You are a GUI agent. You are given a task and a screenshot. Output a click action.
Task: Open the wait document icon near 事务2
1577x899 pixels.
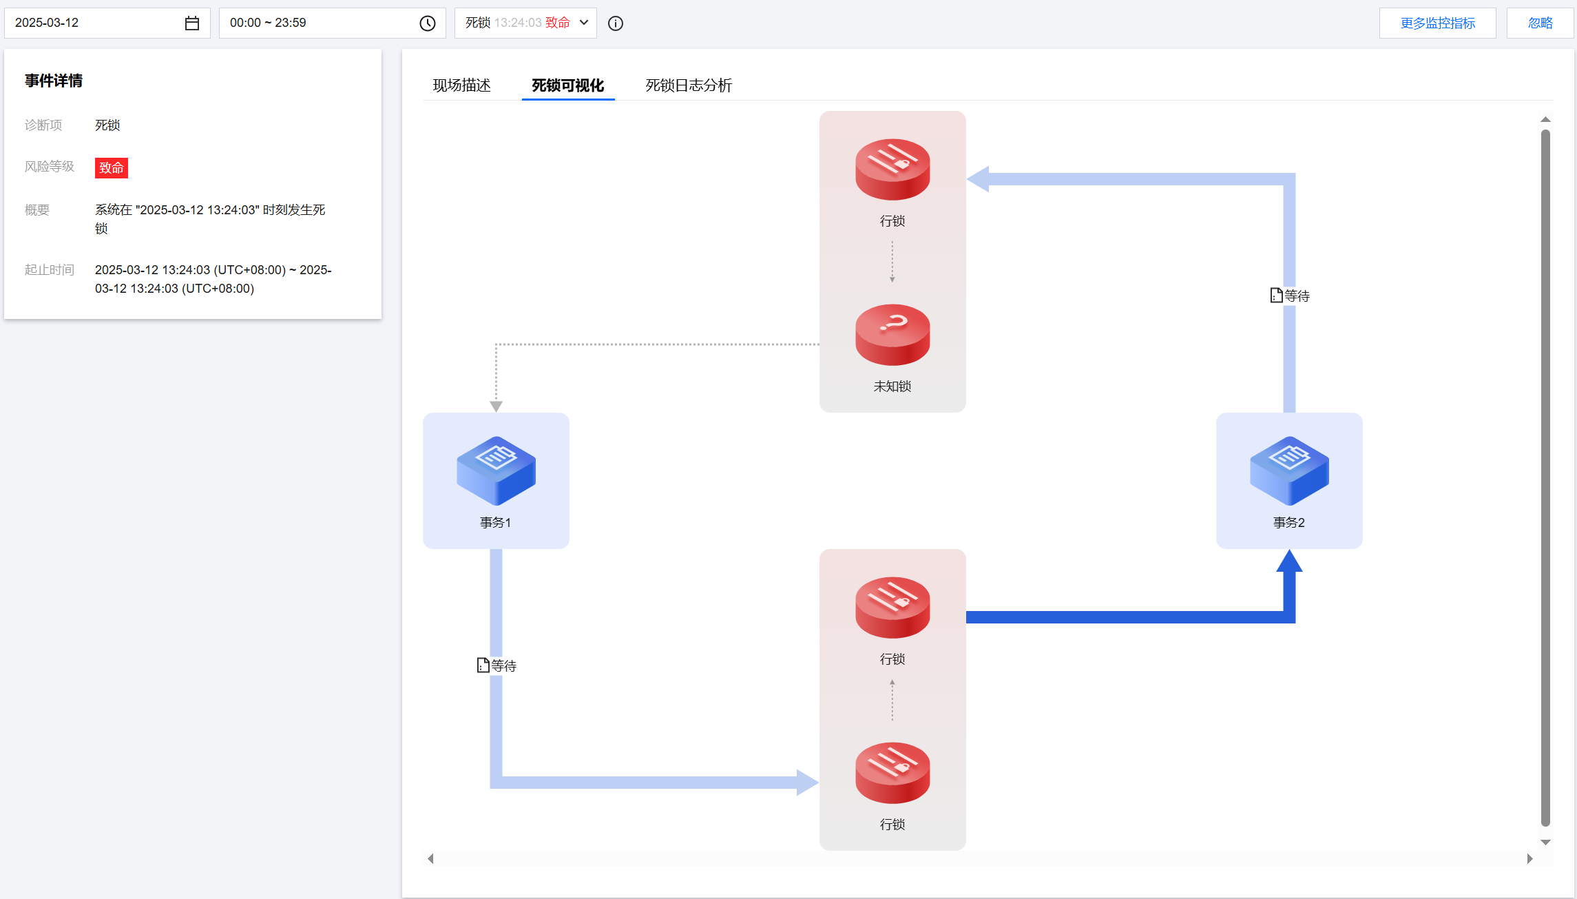1277,295
